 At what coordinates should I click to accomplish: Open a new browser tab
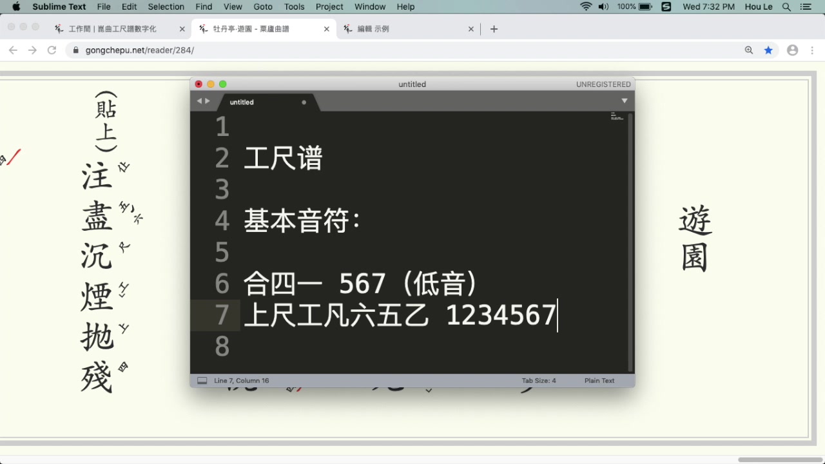(494, 29)
